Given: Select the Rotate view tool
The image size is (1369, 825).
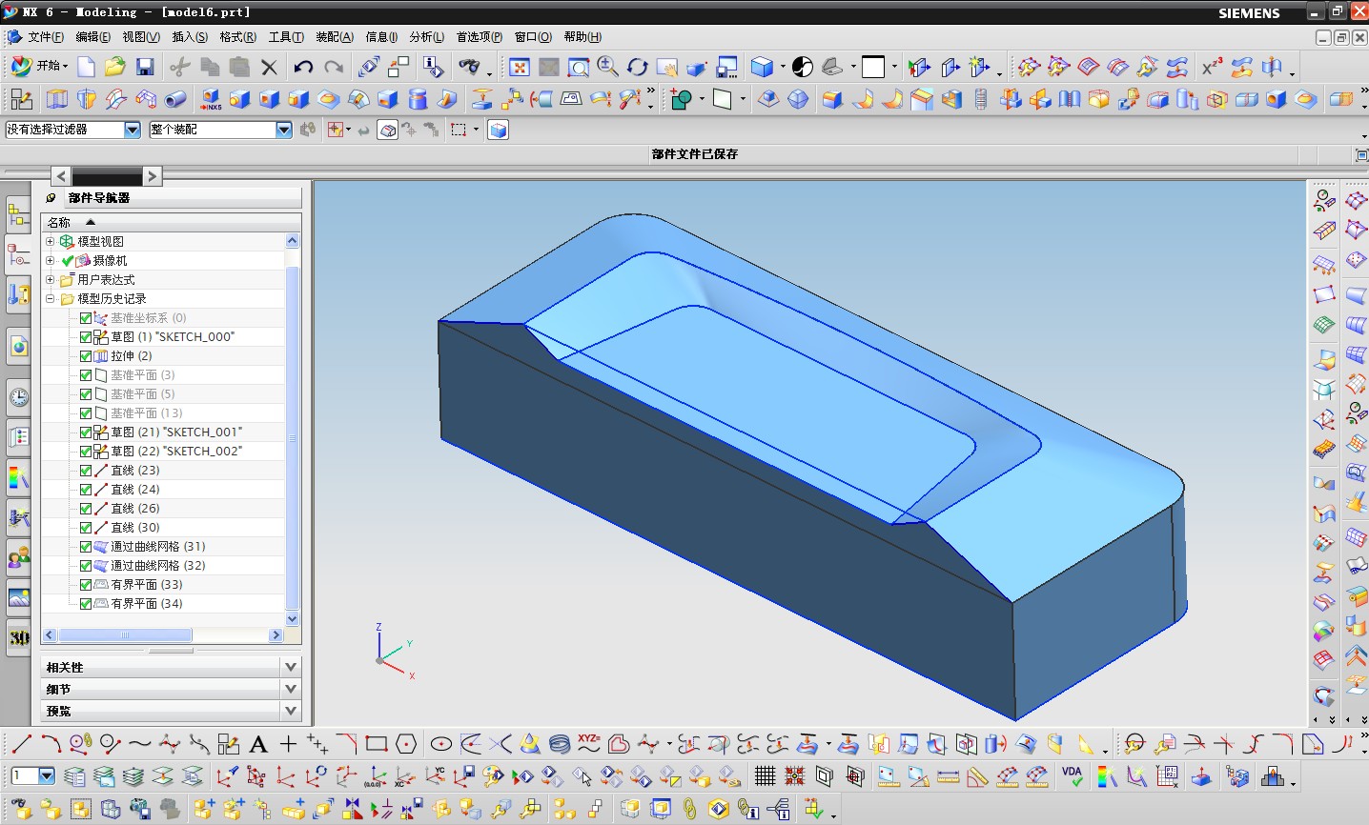Looking at the screenshot, I should click(637, 67).
